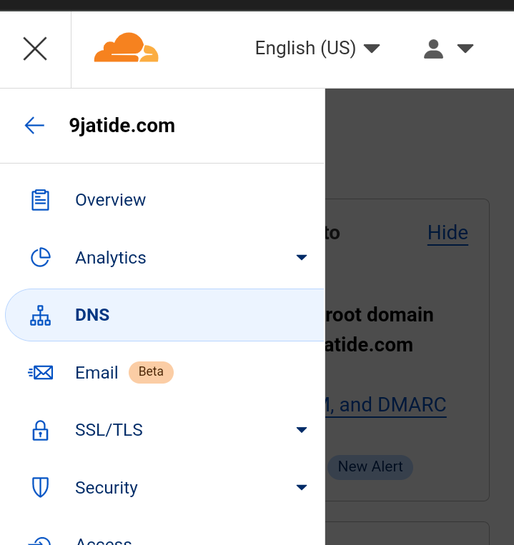Click the Beta badge beside Email
This screenshot has height=545, width=514.
[x=151, y=372]
